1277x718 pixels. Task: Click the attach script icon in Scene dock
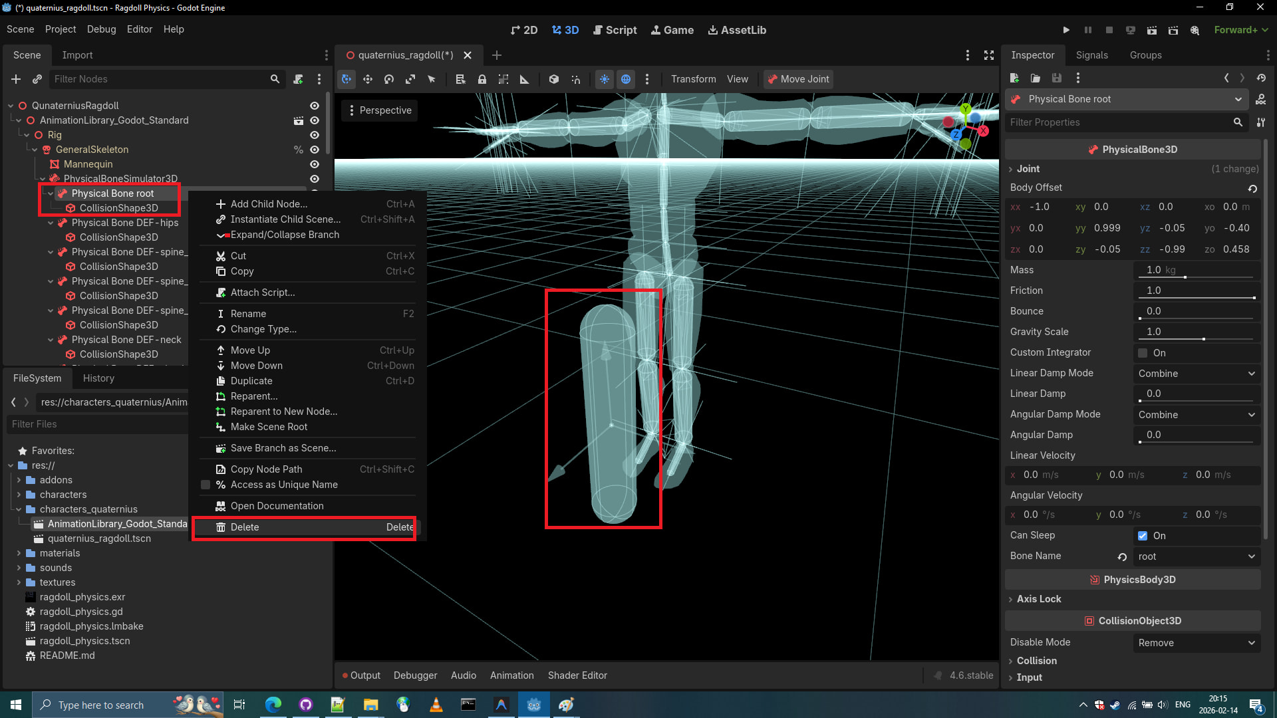[298, 79]
